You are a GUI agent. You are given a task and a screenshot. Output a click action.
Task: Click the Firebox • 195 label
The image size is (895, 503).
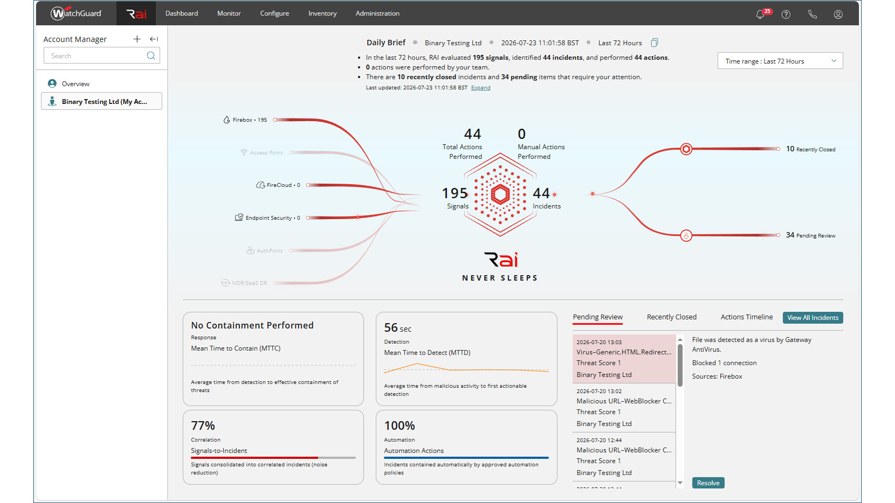tap(250, 120)
